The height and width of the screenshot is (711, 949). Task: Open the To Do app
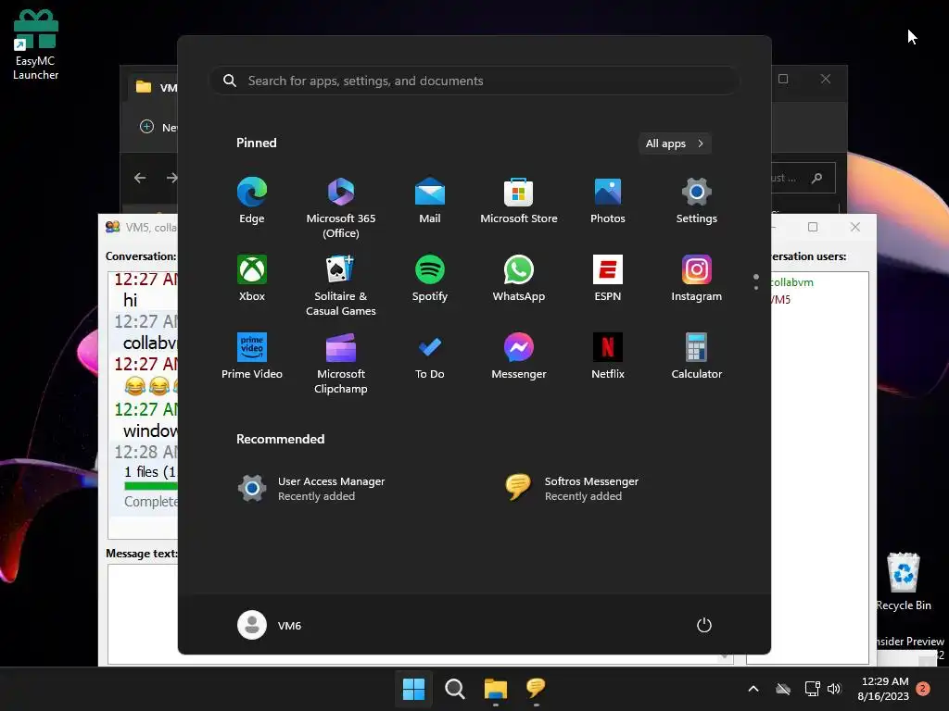[430, 356]
